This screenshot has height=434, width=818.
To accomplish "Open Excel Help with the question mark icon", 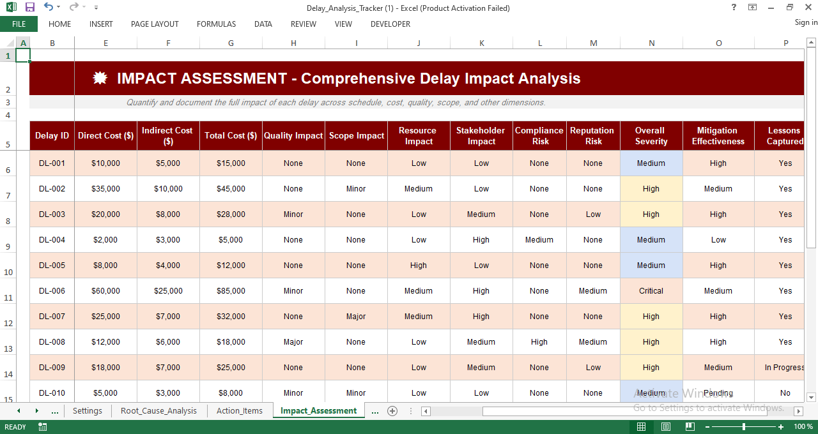I will coord(733,7).
